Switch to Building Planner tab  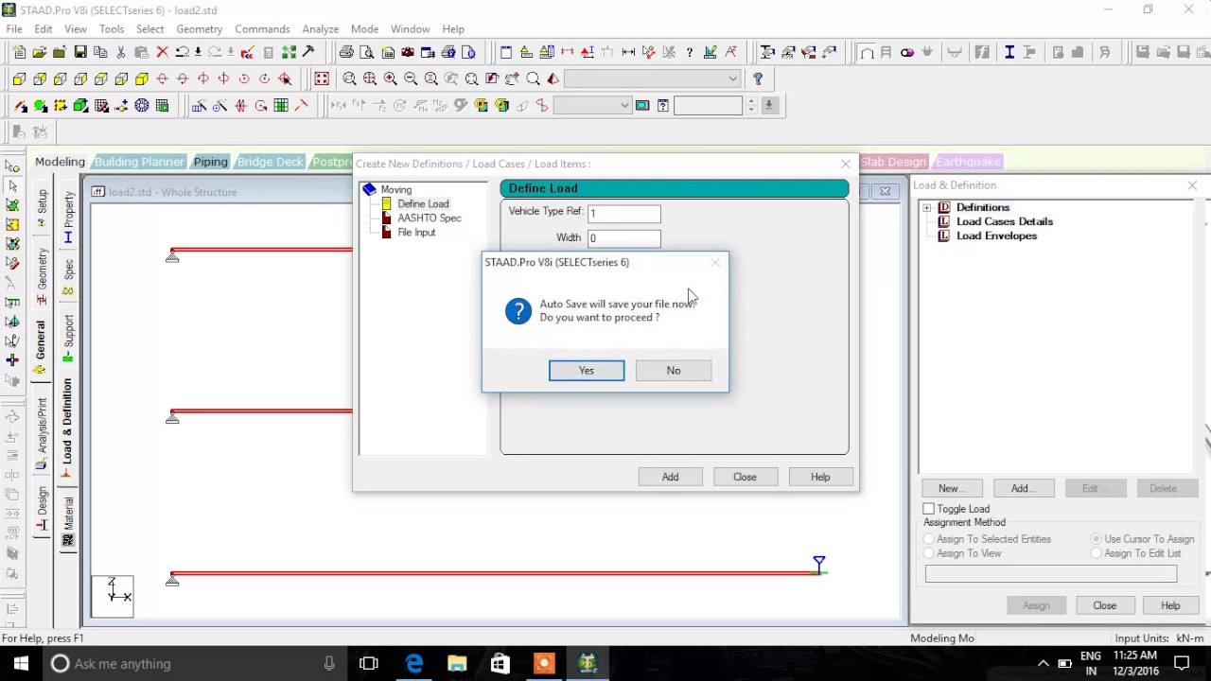point(139,162)
